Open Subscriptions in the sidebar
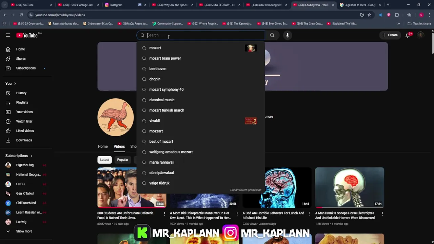This screenshot has width=434, height=244. click(x=26, y=68)
